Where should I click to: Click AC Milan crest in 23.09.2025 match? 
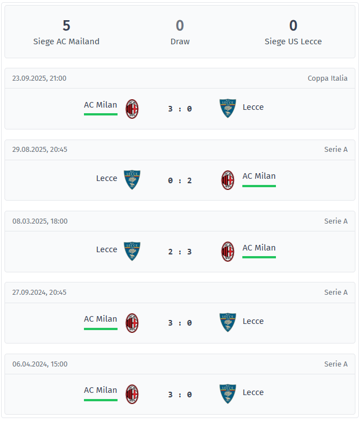(x=132, y=109)
